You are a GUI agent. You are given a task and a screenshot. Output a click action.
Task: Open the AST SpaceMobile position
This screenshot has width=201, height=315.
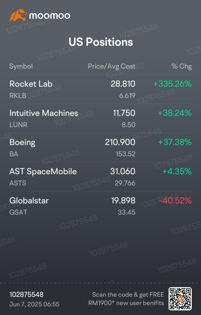click(100, 177)
